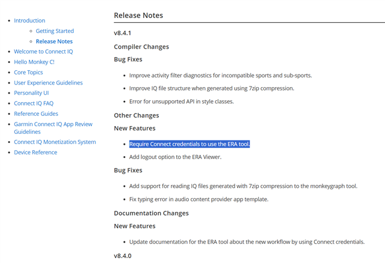Viewport: 385px width, 263px height.
Task: Open the Core Topics section
Action: [29, 72]
